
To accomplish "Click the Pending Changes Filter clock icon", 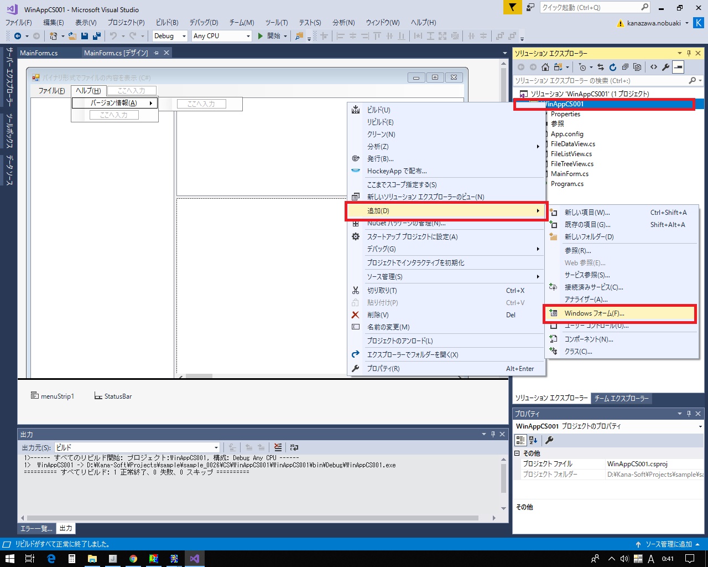I will [x=582, y=67].
